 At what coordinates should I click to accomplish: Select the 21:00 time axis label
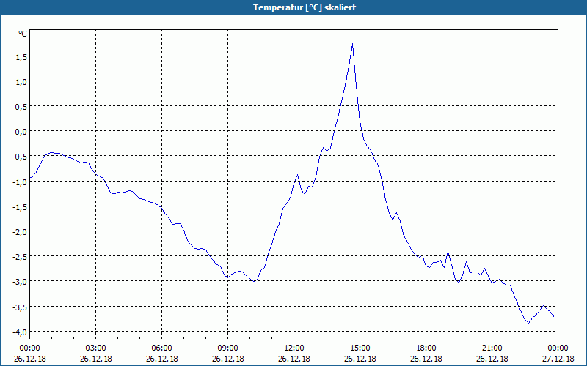492,348
